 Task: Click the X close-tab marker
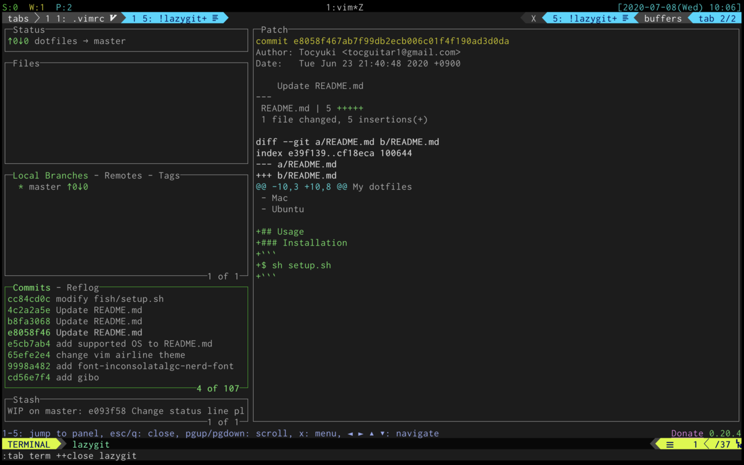(x=533, y=19)
